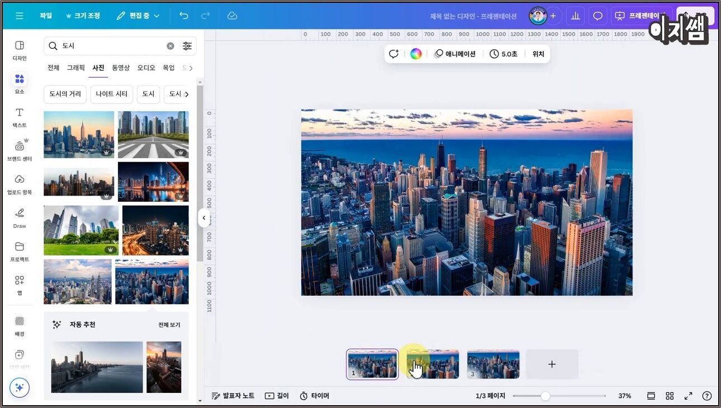Open the 요소 elements panel
Screen dimensions: 721x408
coord(20,83)
